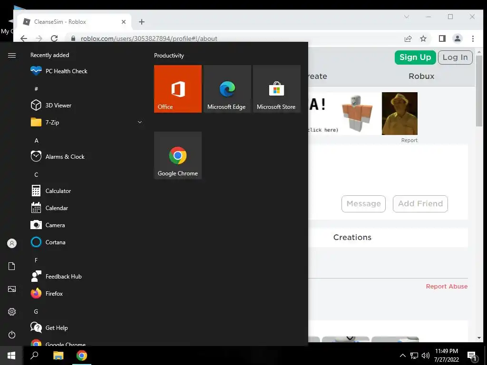Switch to the Creations tab
487x365 pixels.
pyautogui.click(x=352, y=238)
